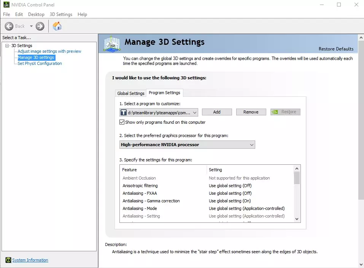Viewport: 364px width, 268px height.
Task: Open the System Information link
Action: [x=30, y=260]
